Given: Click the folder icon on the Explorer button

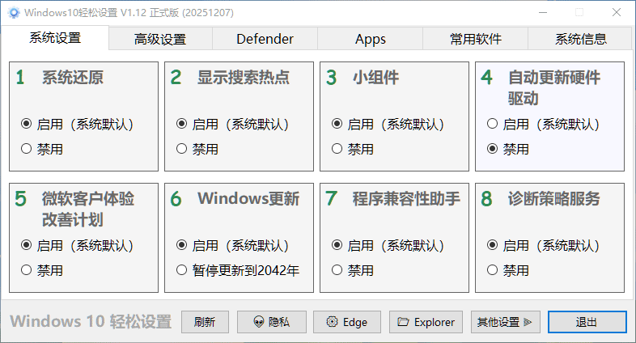Looking at the screenshot, I should point(403,322).
